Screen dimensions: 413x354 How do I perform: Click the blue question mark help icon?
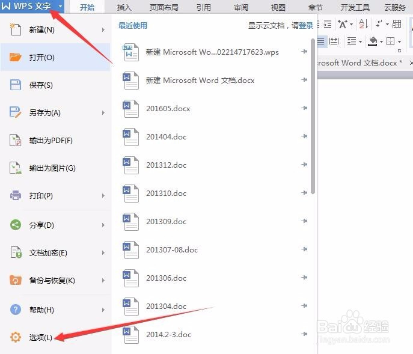click(15, 309)
